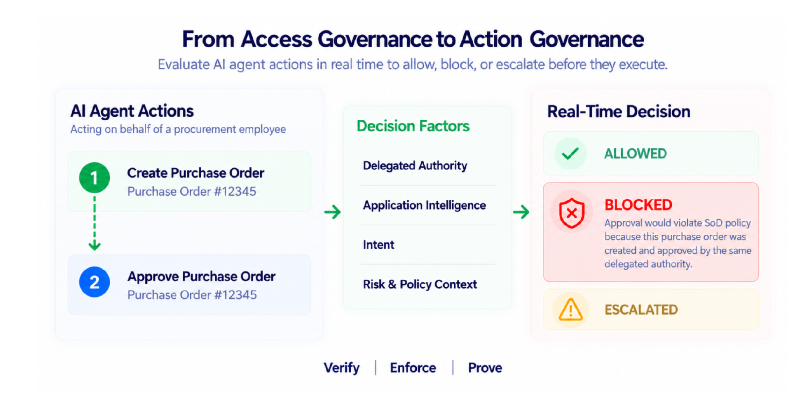
Task: Click the Enforce label at bottom
Action: [x=413, y=368]
